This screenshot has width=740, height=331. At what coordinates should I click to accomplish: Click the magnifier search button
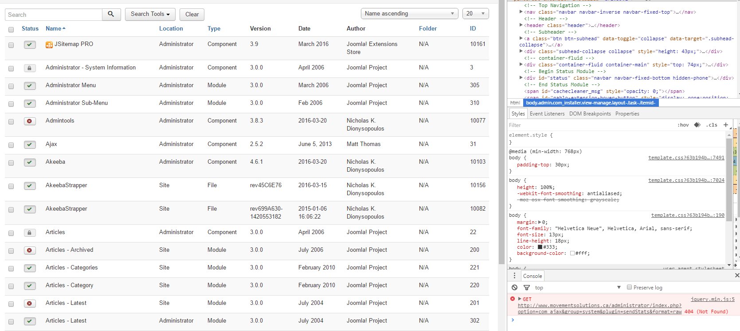(x=111, y=14)
